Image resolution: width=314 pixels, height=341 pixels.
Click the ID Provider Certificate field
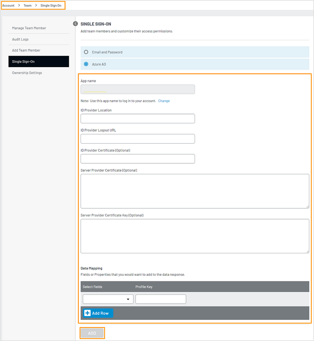pyautogui.click(x=137, y=158)
